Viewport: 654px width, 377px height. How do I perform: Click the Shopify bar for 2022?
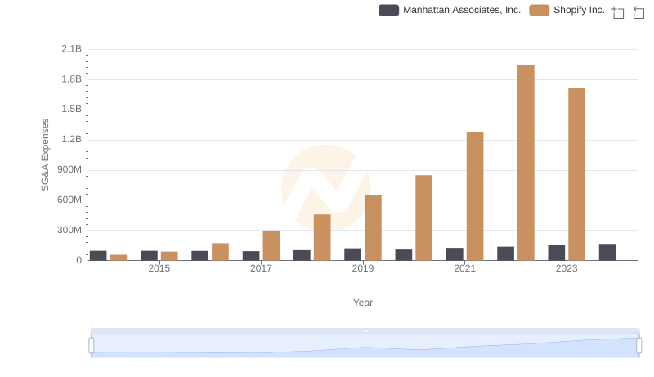pyautogui.click(x=526, y=163)
